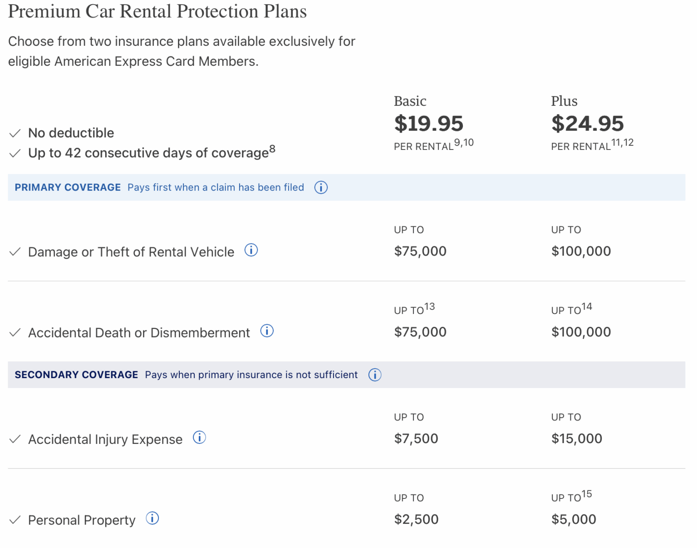Click footnote link 9,10 under Basic price

pos(464,142)
